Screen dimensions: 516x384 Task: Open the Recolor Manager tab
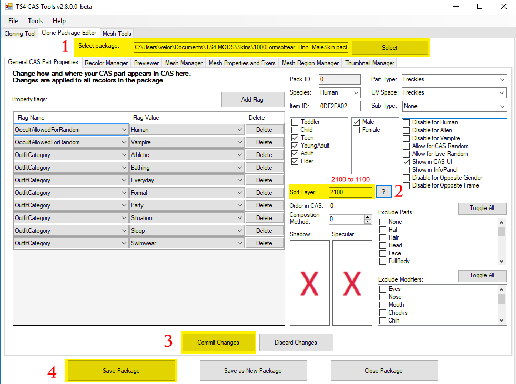point(106,63)
